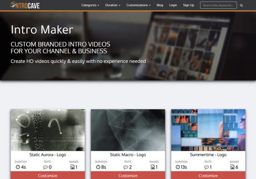Select Sign Up in navigation
Viewport: 256px width, 179px height.
[189, 5]
